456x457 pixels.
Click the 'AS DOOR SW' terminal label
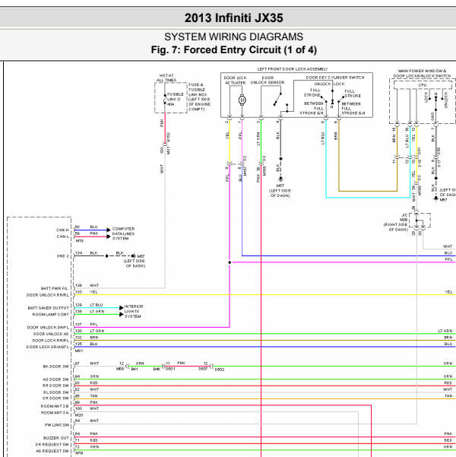pos(56,379)
